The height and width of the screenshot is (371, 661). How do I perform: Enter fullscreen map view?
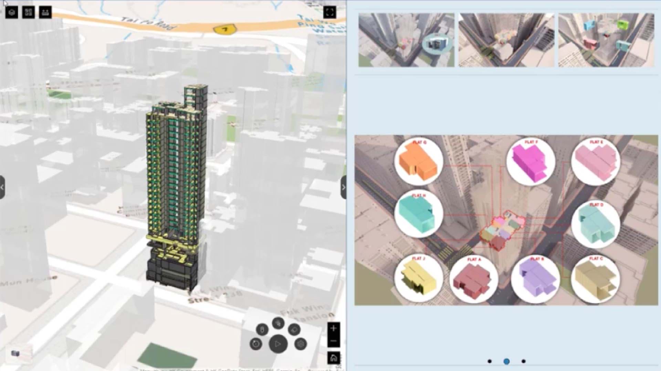coord(329,13)
